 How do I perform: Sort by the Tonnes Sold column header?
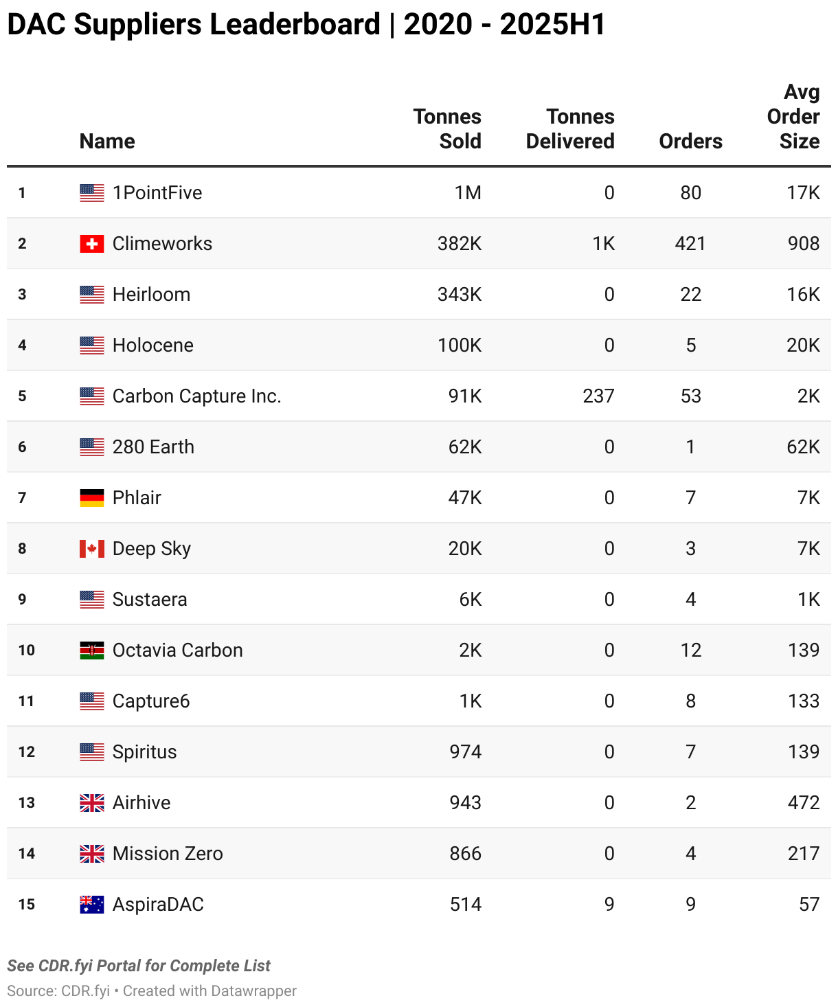(447, 129)
